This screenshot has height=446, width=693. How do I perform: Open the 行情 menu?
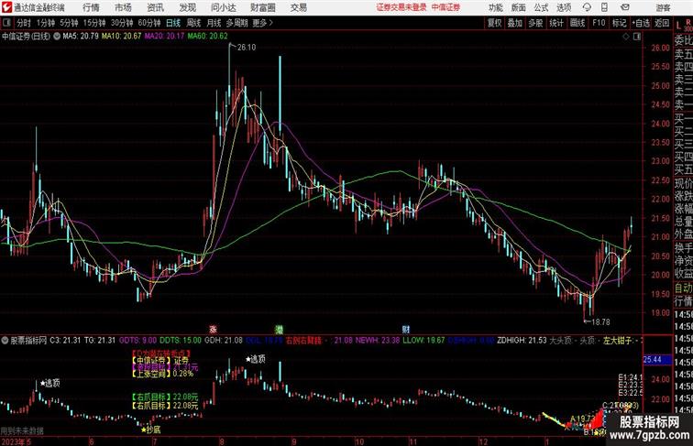point(91,7)
